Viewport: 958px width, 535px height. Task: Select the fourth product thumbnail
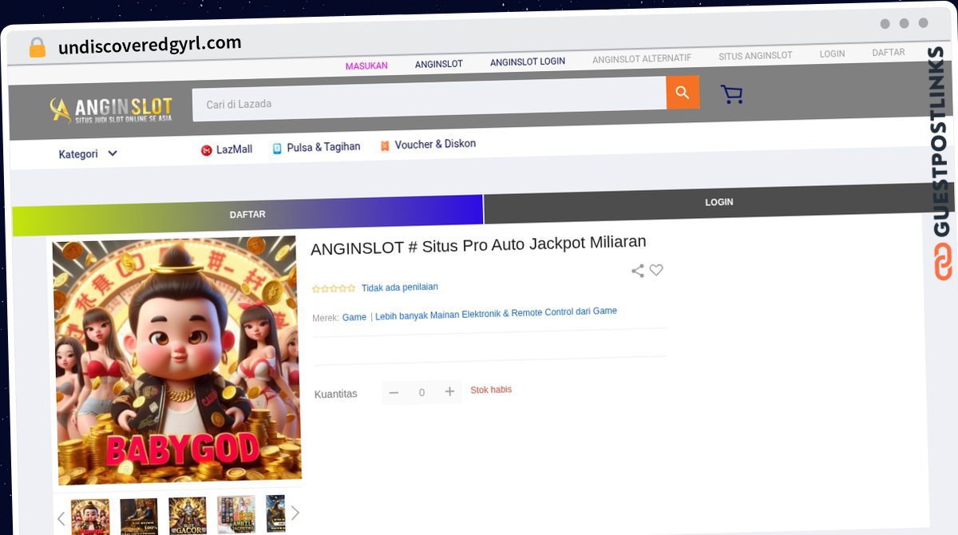[236, 513]
